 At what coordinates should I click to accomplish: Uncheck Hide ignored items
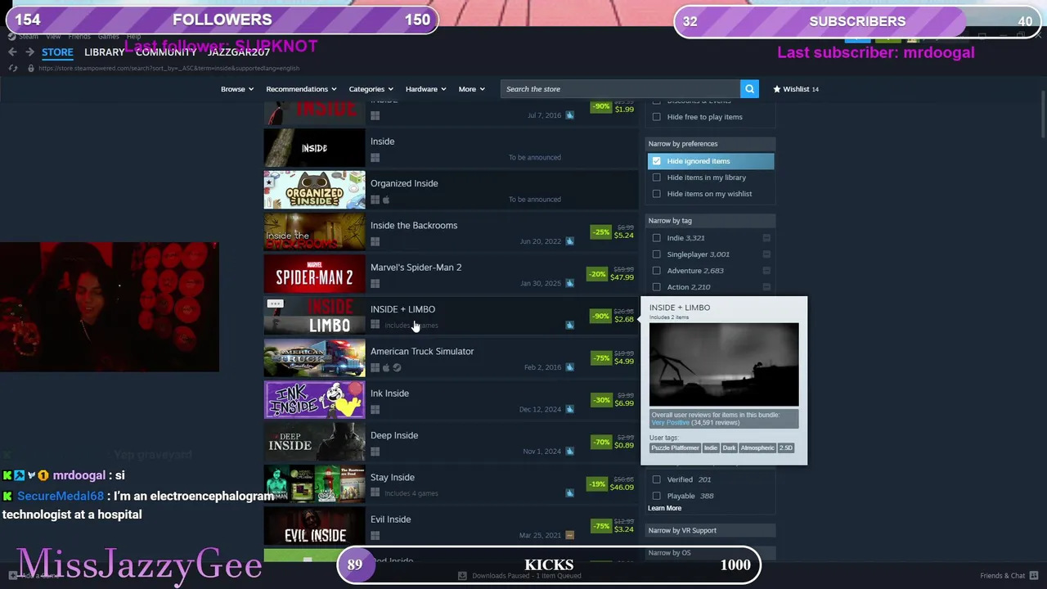pyautogui.click(x=656, y=161)
